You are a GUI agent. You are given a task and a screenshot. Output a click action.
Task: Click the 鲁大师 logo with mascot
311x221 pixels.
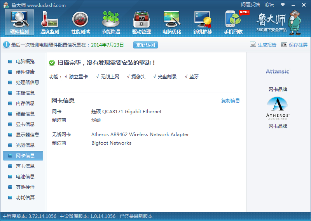click(x=279, y=22)
